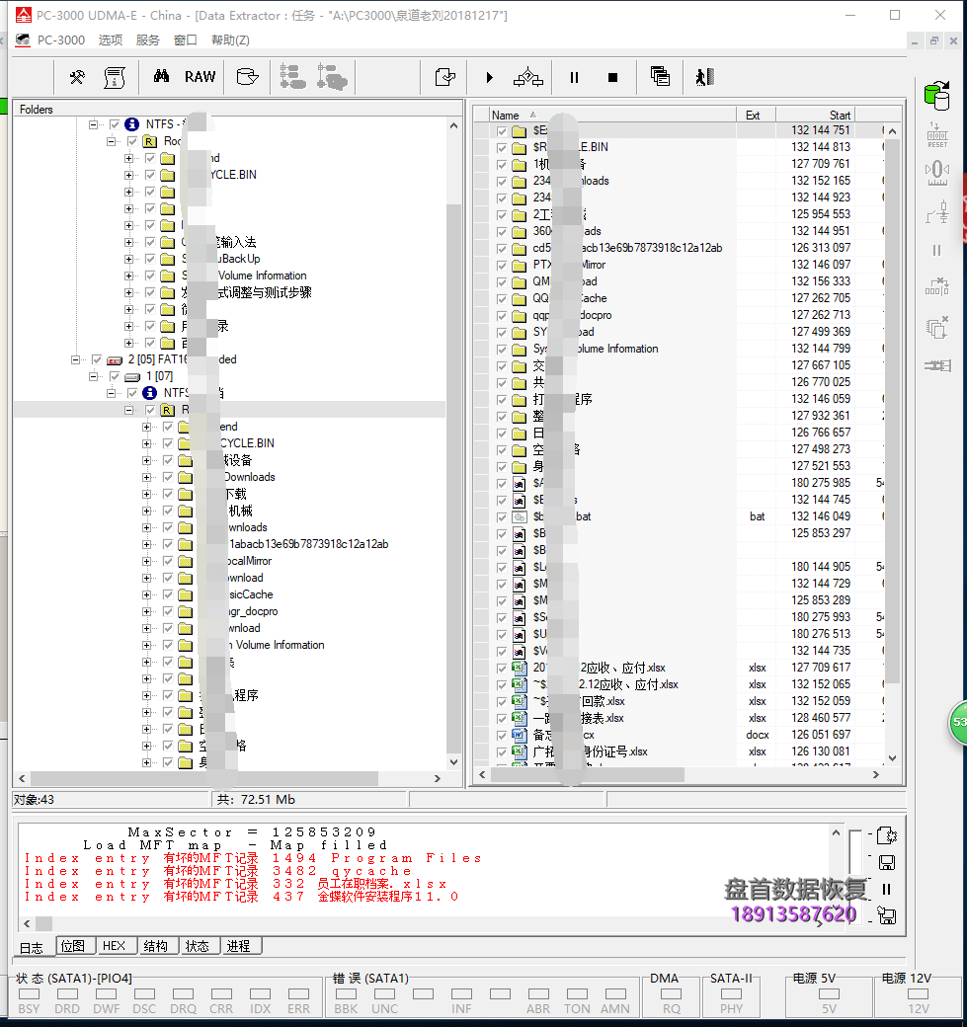Toggle checkbox for bat file row

(502, 516)
